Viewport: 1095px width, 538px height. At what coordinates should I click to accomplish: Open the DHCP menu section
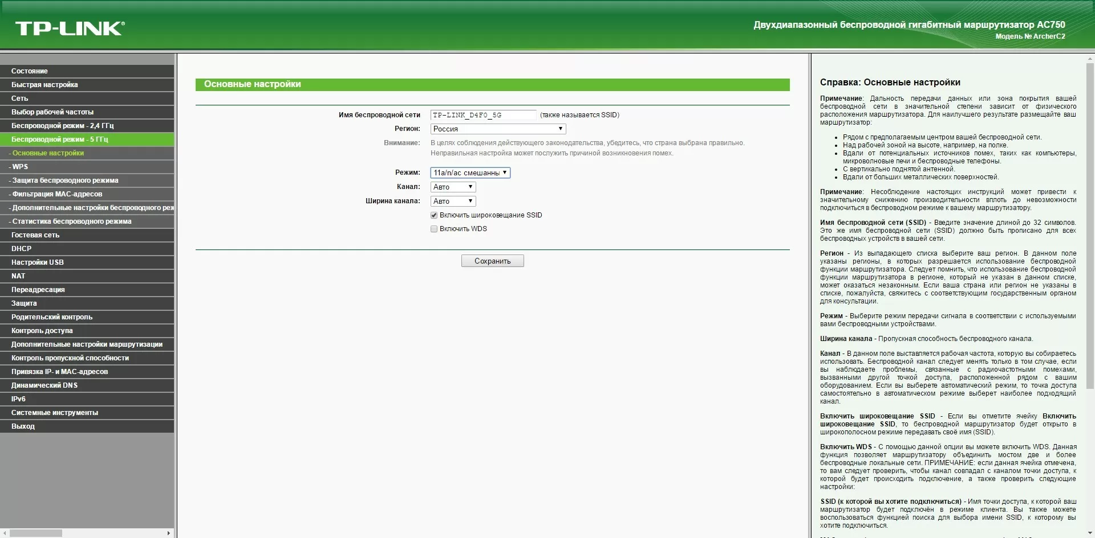[87, 249]
